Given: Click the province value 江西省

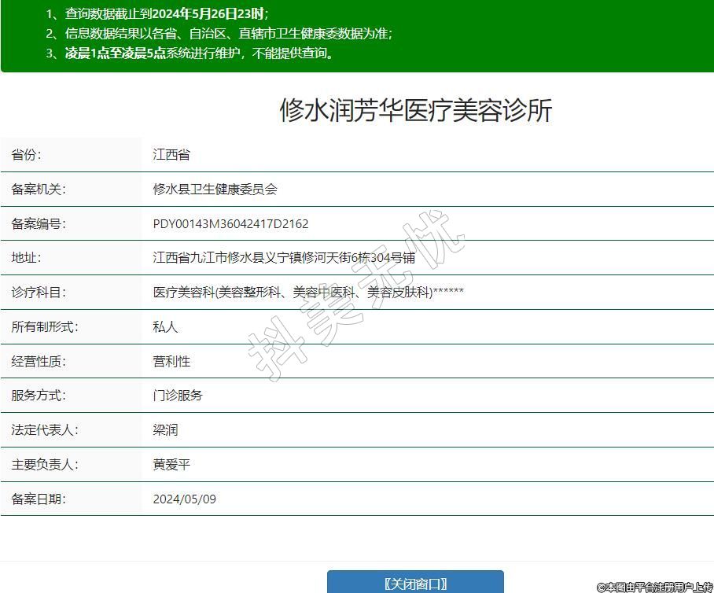Looking at the screenshot, I should 171,155.
